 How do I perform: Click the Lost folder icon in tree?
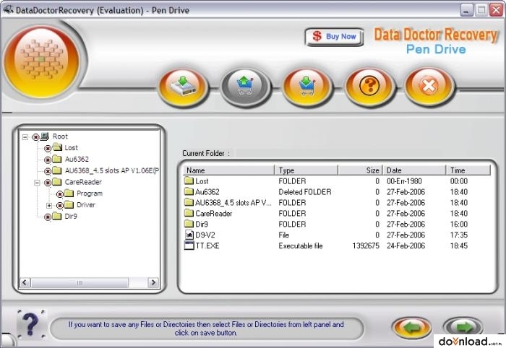click(x=57, y=147)
